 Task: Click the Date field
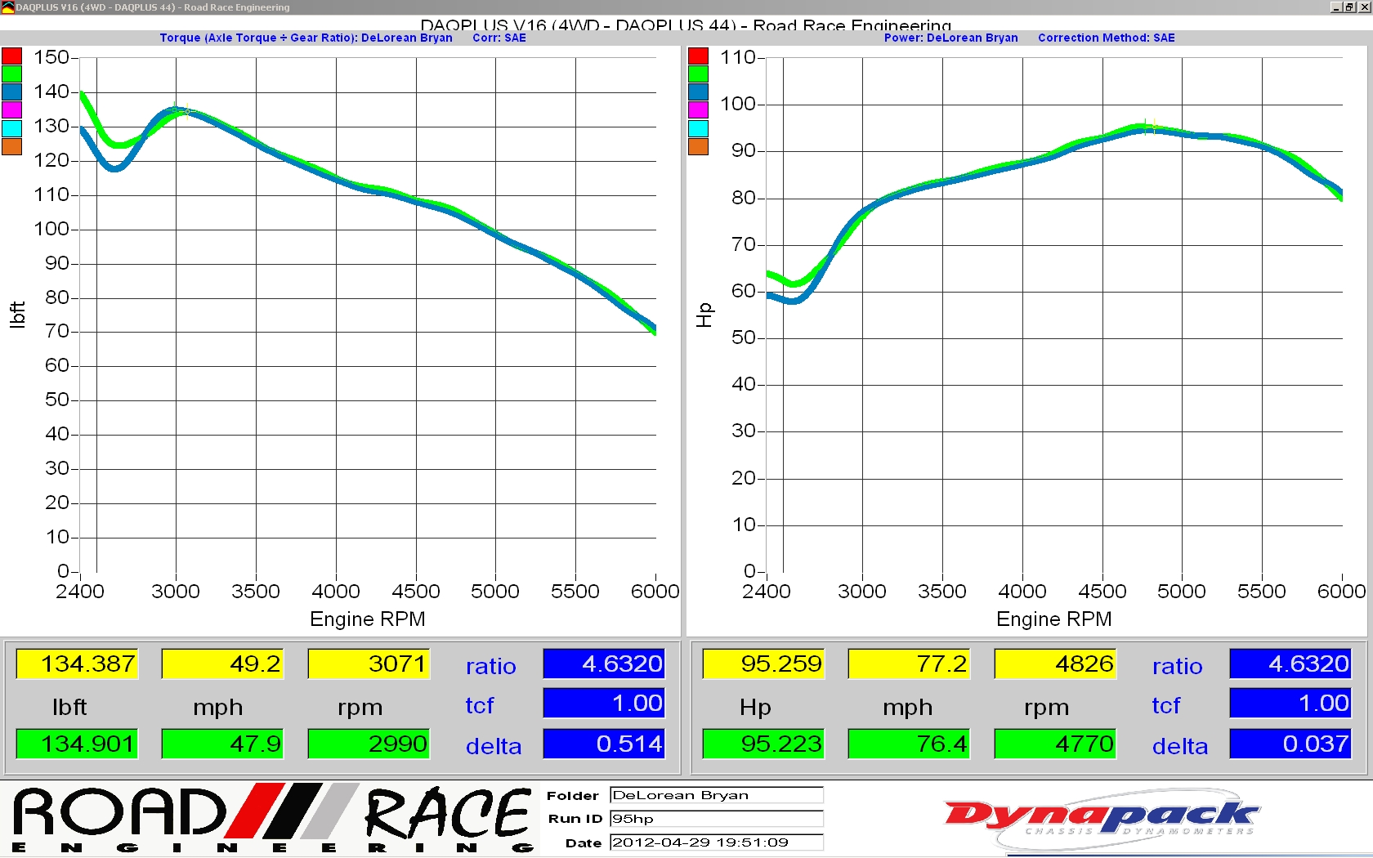coord(717,842)
